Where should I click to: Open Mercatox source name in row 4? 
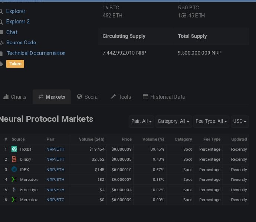point(29,180)
